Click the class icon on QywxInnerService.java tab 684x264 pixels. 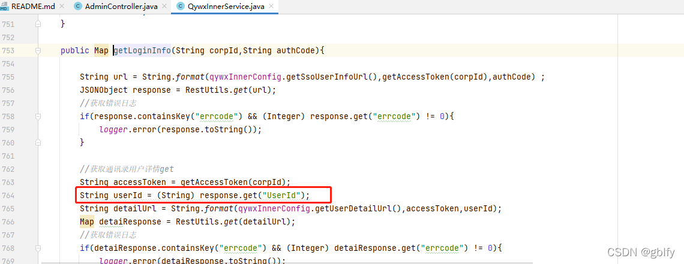pyautogui.click(x=180, y=7)
